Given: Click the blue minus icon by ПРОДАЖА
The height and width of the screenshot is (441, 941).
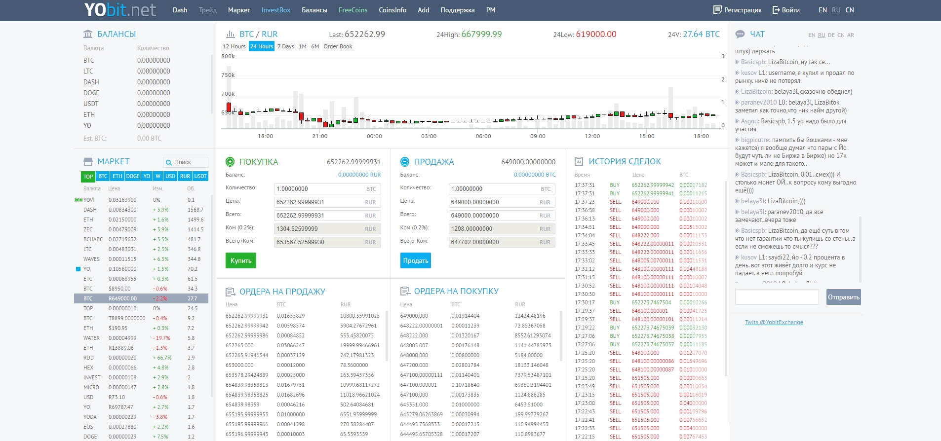Looking at the screenshot, I should click(x=405, y=161).
